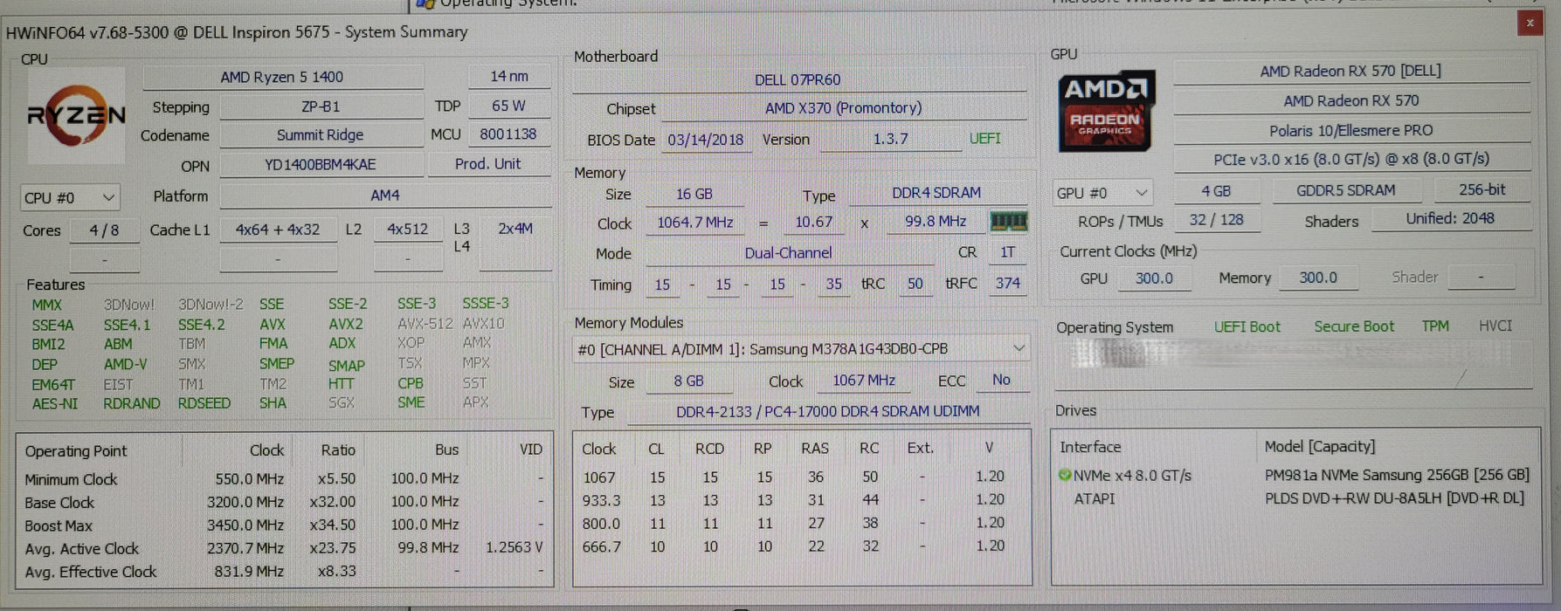Click the UEFI Boot label
This screenshot has height=611, width=1561.
point(1247,327)
